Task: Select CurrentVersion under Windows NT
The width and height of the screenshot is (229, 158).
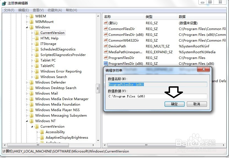Action: pos(52,127)
